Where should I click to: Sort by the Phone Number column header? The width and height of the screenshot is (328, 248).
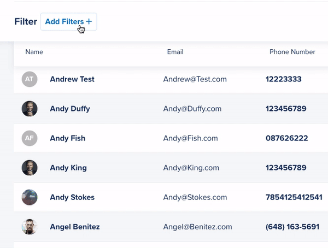[292, 52]
